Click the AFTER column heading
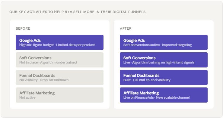Viewport: 223px width, 118px height. (x=126, y=28)
